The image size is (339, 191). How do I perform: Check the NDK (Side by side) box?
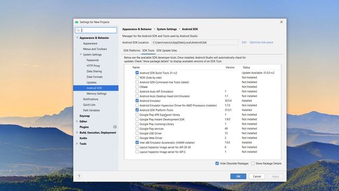pos(137,77)
